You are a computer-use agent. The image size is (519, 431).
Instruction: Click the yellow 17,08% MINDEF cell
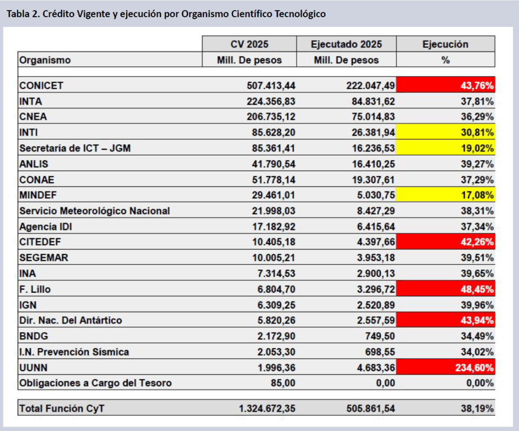click(446, 195)
